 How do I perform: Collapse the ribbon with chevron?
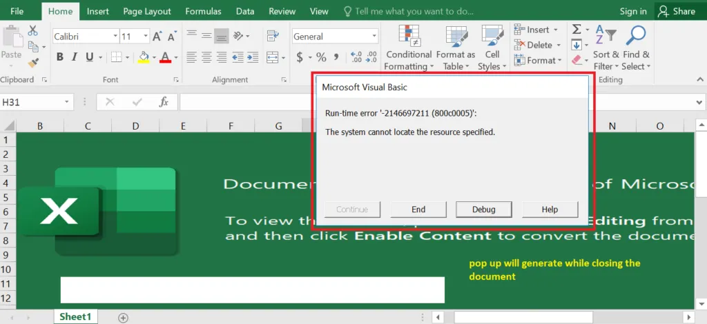pos(699,79)
